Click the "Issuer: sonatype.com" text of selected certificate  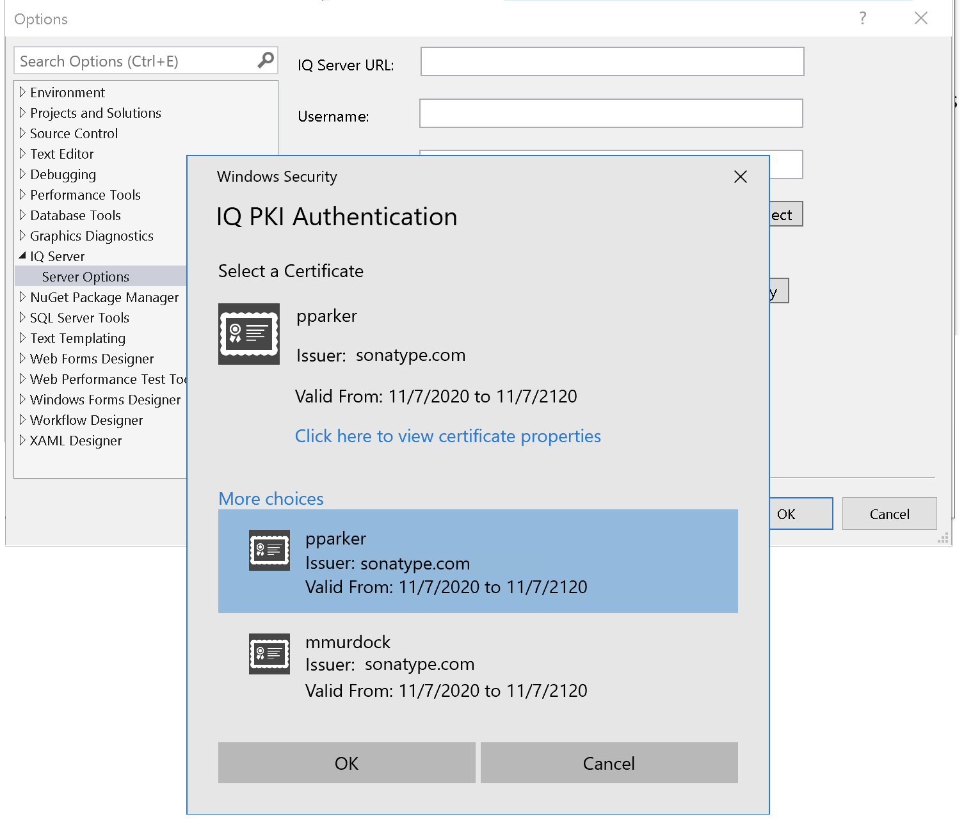click(x=381, y=355)
